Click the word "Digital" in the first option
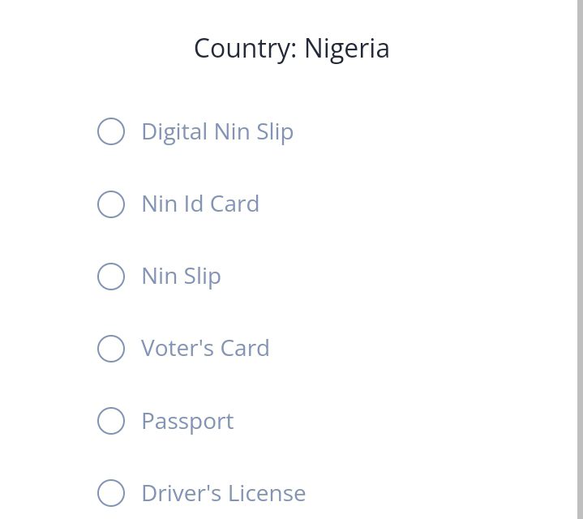 (174, 131)
